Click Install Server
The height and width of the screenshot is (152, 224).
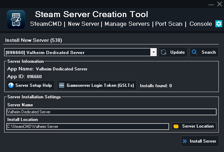point(200,141)
